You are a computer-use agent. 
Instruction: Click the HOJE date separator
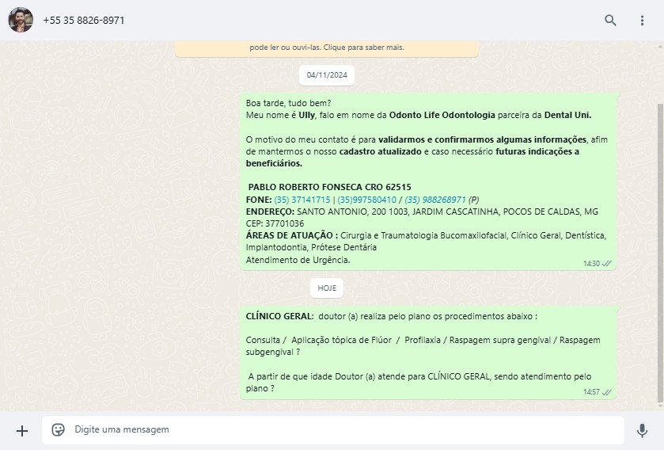click(x=326, y=288)
